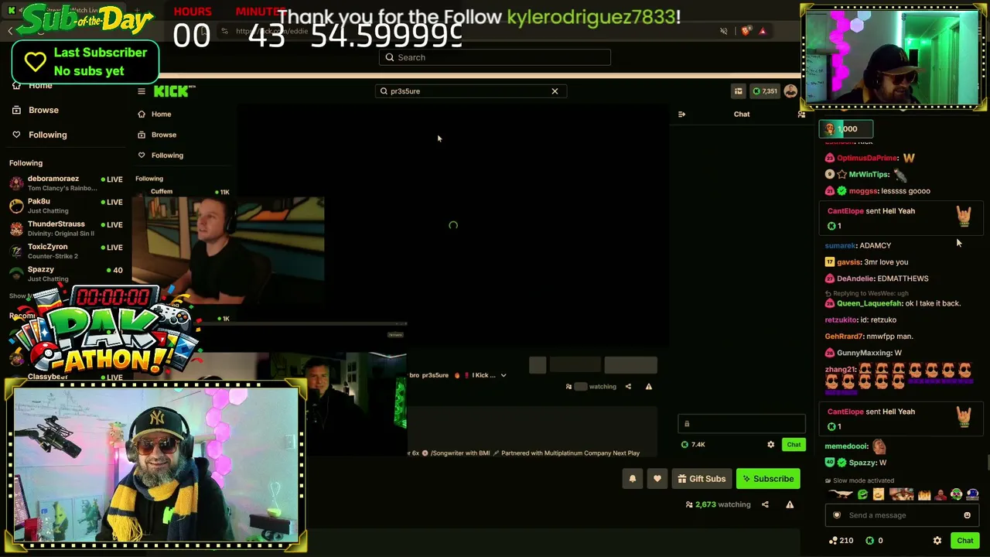Open Pak8u channel from Following list
990x557 pixels.
pos(66,206)
